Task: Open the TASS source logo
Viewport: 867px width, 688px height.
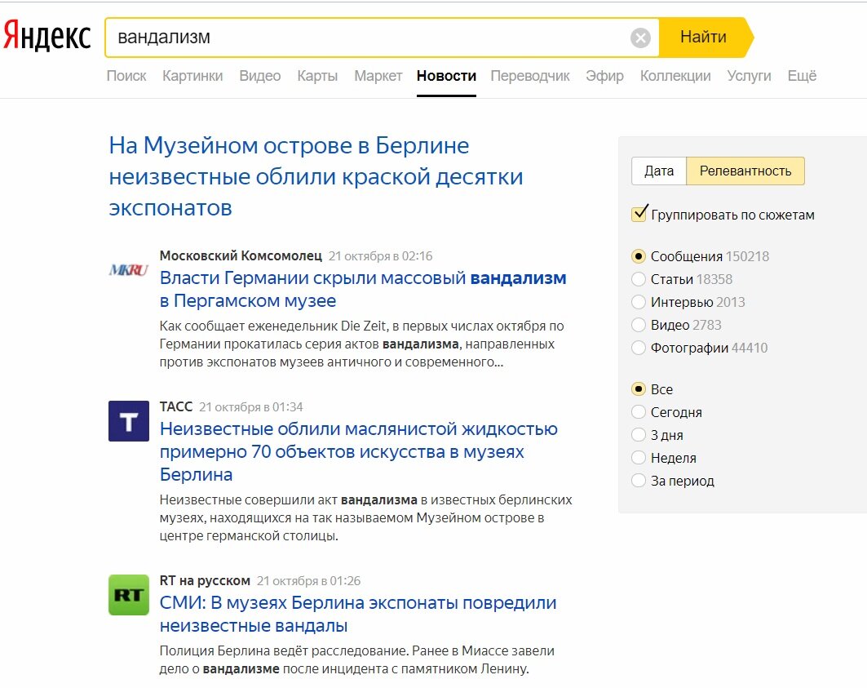Action: (x=129, y=421)
